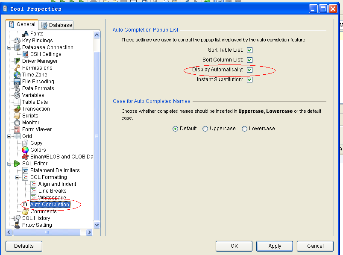This screenshot has width=343, height=255.
Task: Disable Sort Table List
Action: point(249,50)
